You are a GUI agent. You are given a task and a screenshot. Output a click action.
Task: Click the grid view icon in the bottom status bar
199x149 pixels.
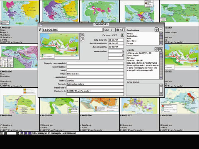tap(5, 133)
